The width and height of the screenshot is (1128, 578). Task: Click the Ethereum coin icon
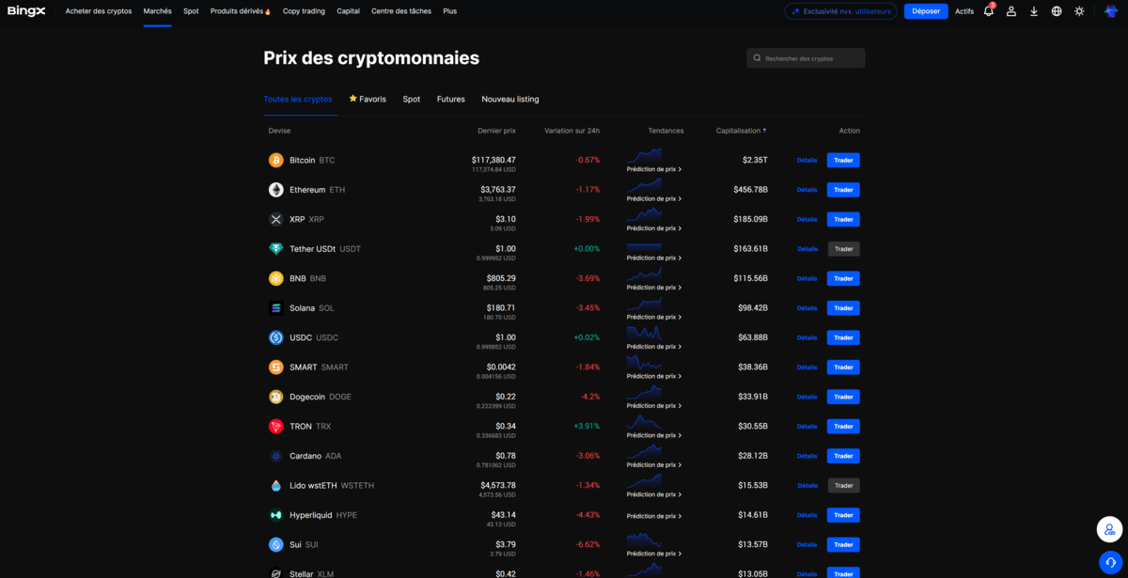(x=276, y=190)
